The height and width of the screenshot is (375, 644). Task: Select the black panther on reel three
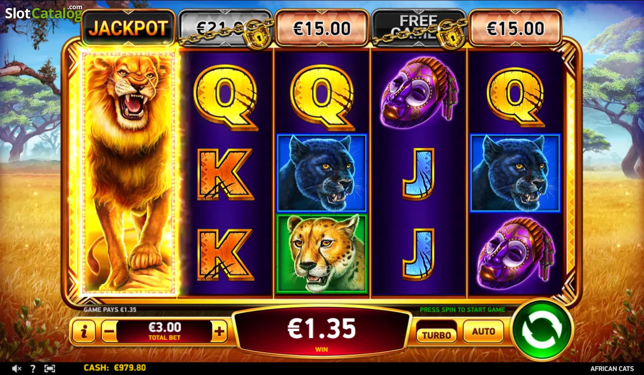(x=322, y=173)
